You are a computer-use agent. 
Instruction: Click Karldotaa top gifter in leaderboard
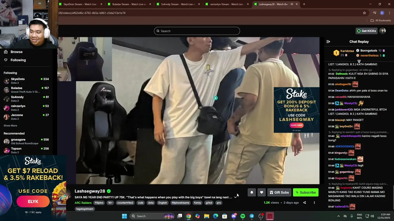[347, 51]
